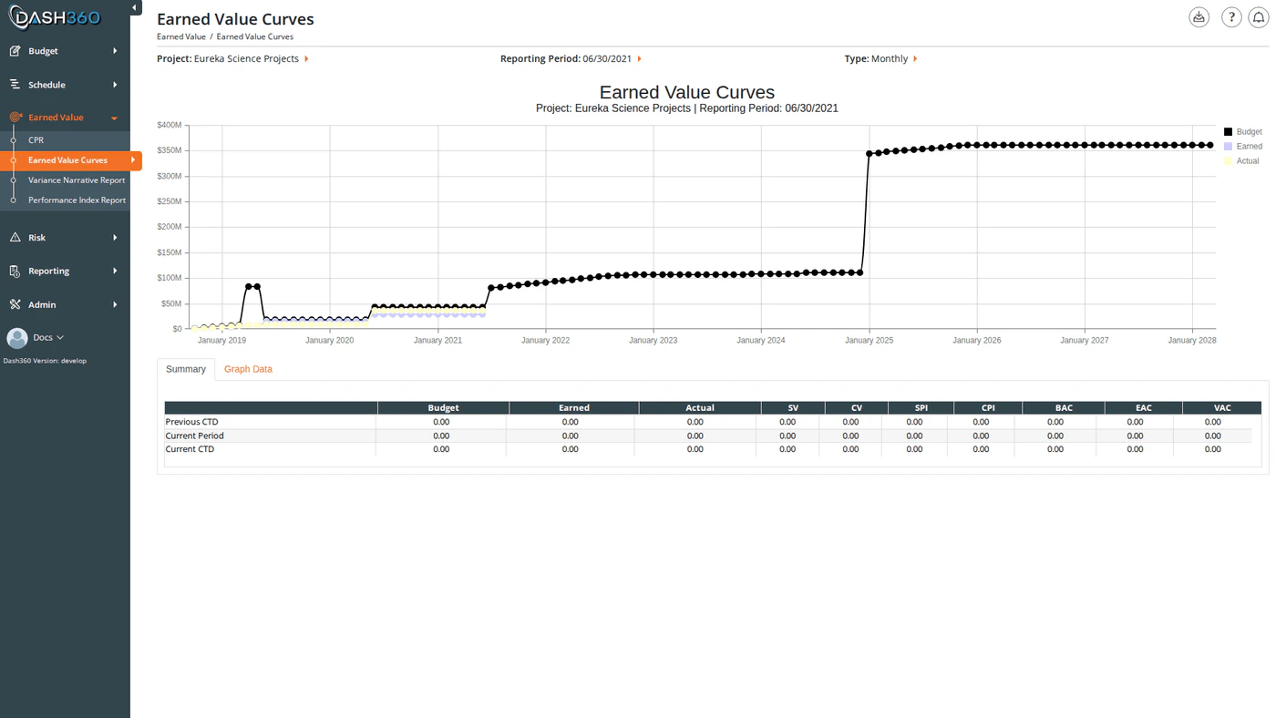Viewport: 1276px width, 718px height.
Task: Toggle the Earned series in chart legend
Action: pos(1243,145)
